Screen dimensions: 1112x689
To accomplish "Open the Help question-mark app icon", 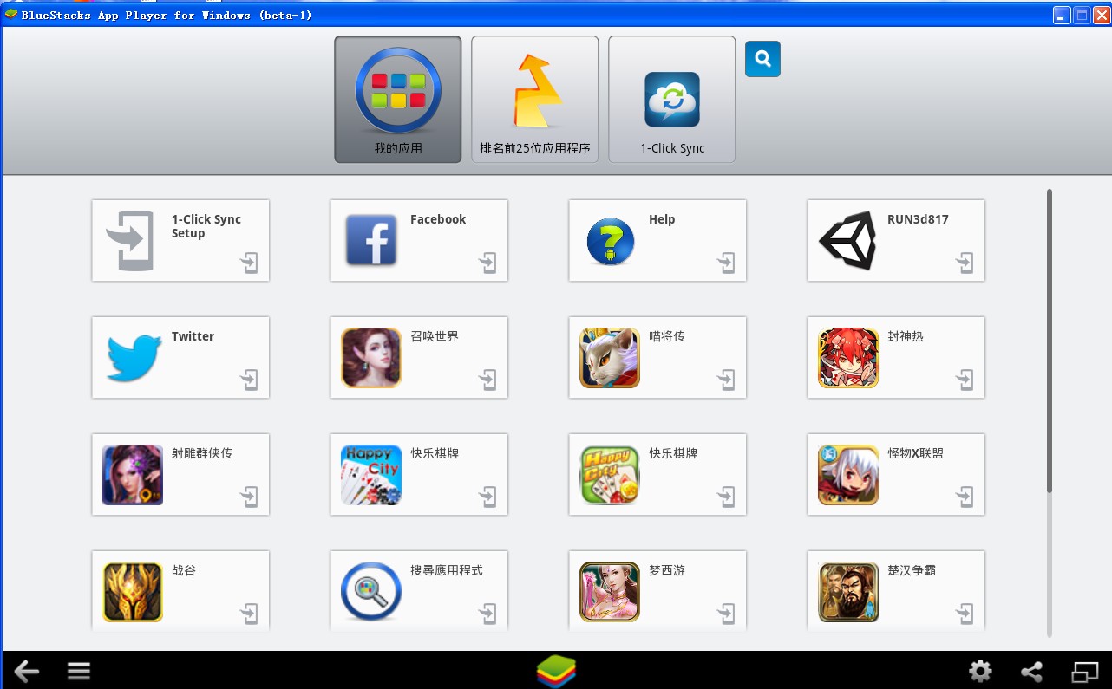I will click(610, 240).
